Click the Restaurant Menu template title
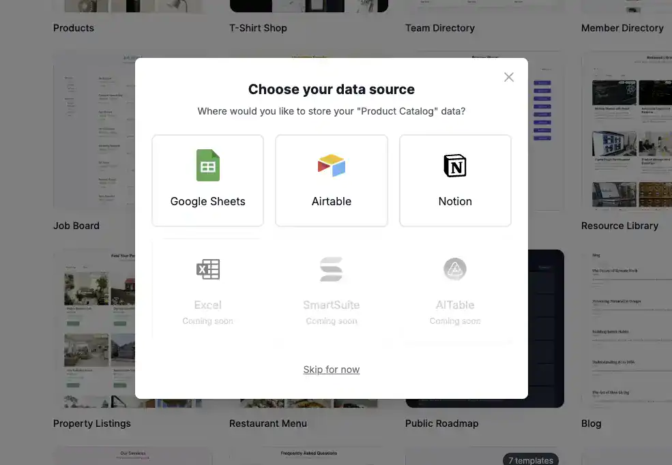The height and width of the screenshot is (465, 672). tap(268, 423)
